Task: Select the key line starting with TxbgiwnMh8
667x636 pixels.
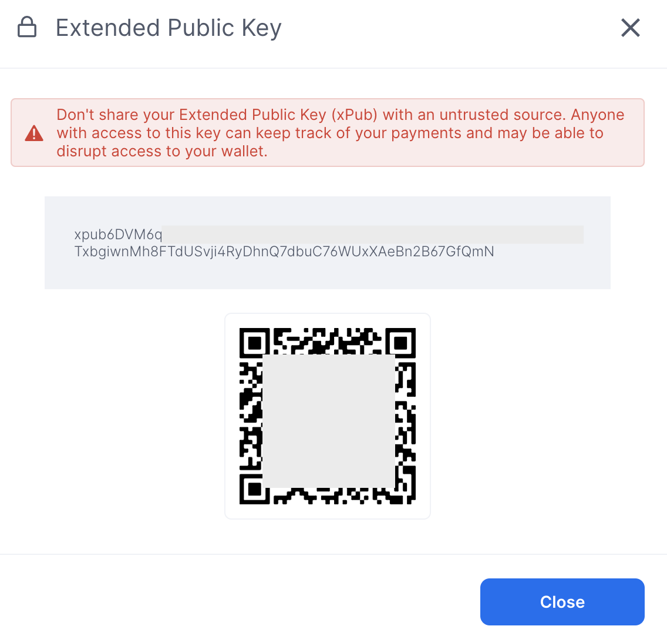Action: click(284, 252)
